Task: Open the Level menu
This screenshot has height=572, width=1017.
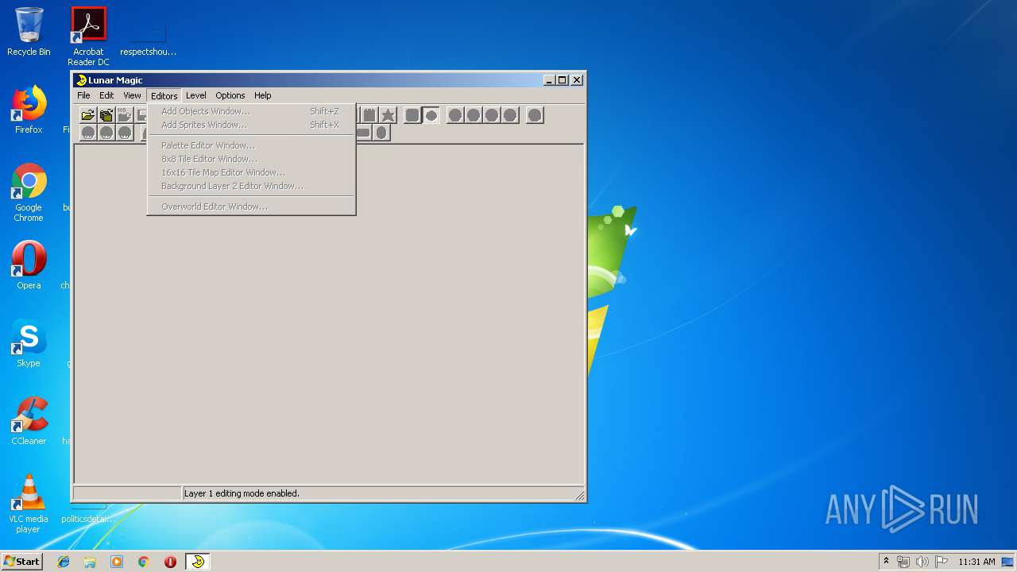Action: [x=196, y=95]
